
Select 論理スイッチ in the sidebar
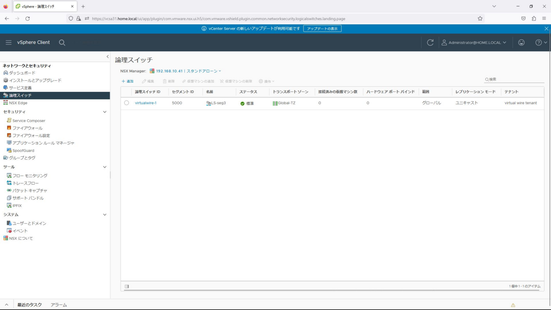pos(55,96)
